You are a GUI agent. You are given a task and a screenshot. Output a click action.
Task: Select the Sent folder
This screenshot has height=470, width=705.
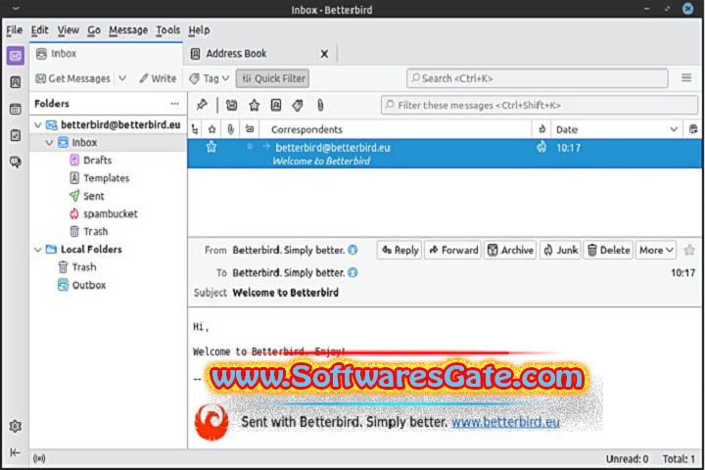click(94, 196)
